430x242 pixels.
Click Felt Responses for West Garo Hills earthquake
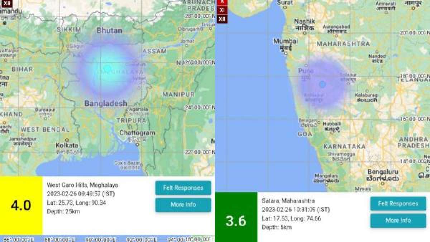coord(183,188)
